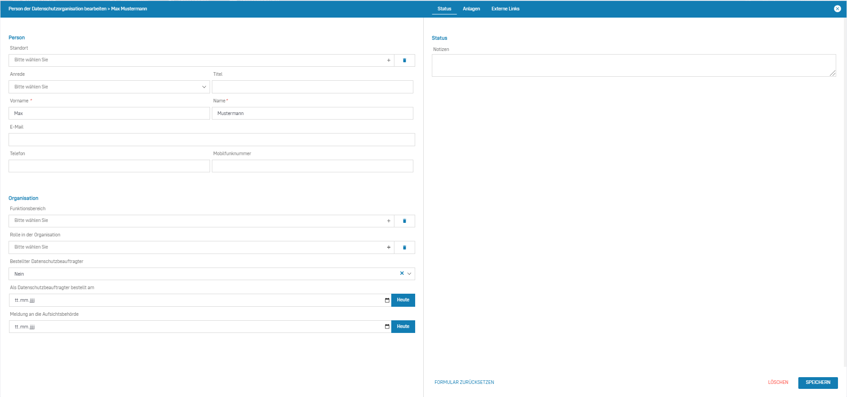Delete the Rolle in der Organisation selection
This screenshot has height=397, width=847.
[404, 247]
